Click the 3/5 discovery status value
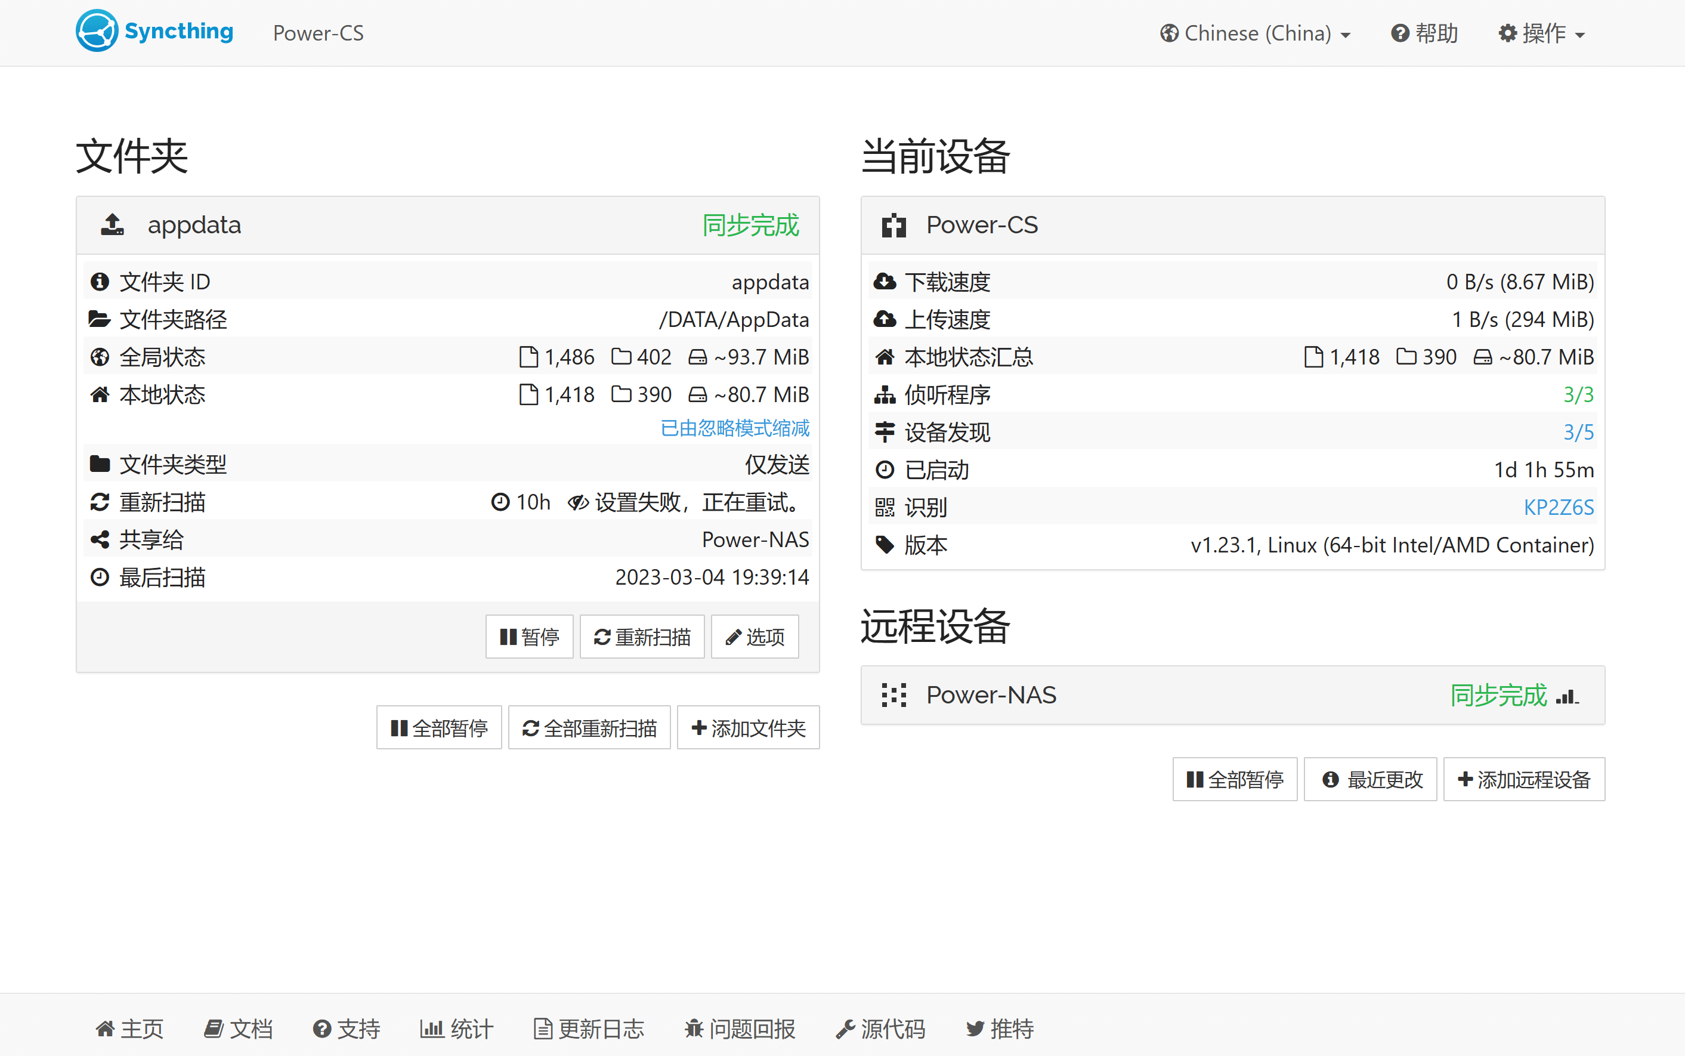 click(1579, 433)
